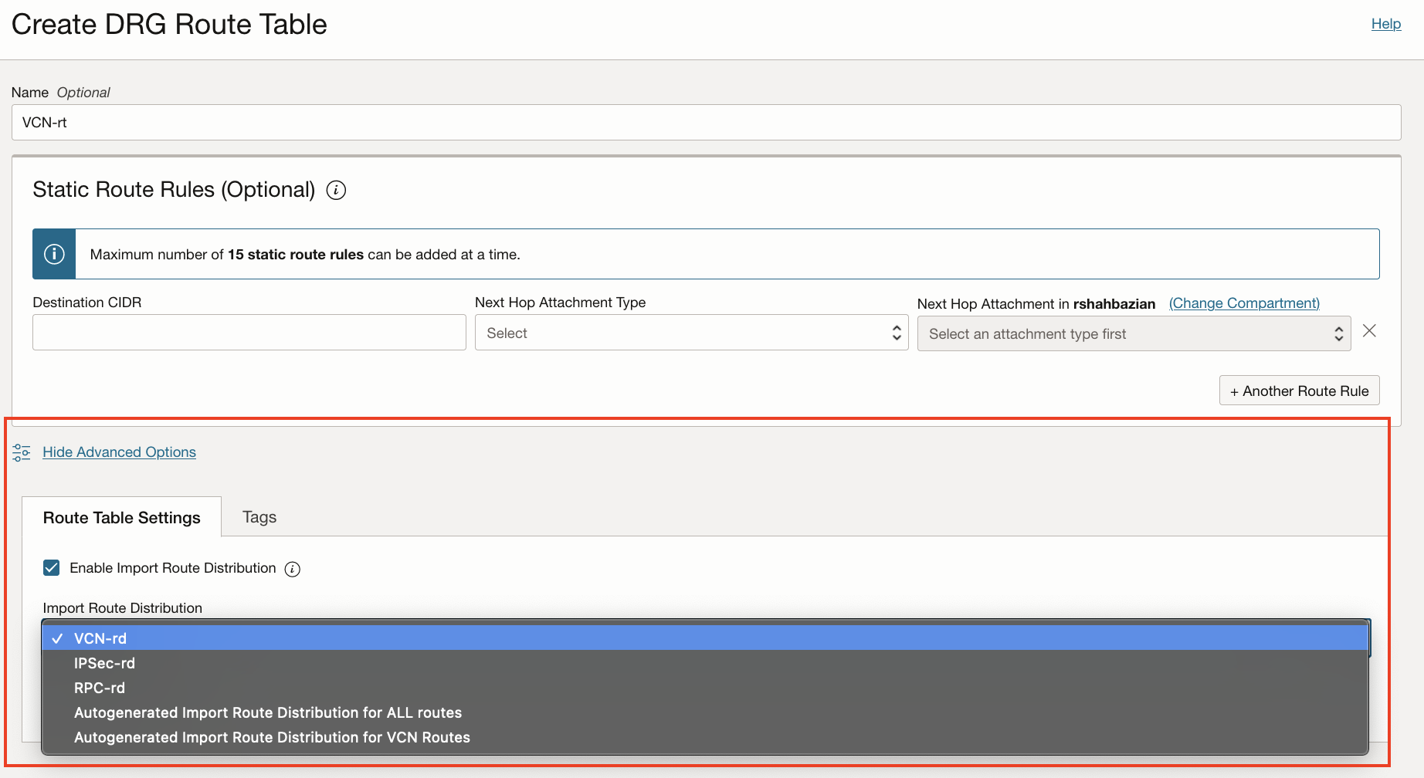Switch to the Tags tab
This screenshot has height=778, width=1424.
tap(259, 516)
